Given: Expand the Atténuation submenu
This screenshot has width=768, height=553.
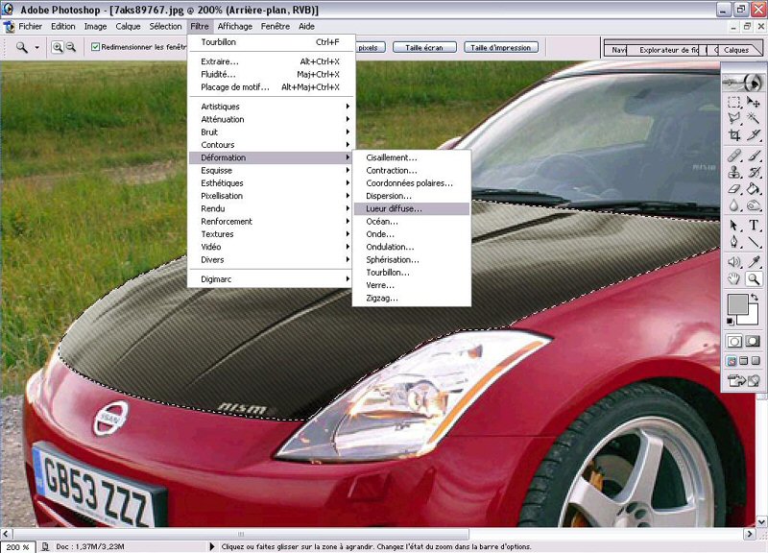Looking at the screenshot, I should coord(272,119).
